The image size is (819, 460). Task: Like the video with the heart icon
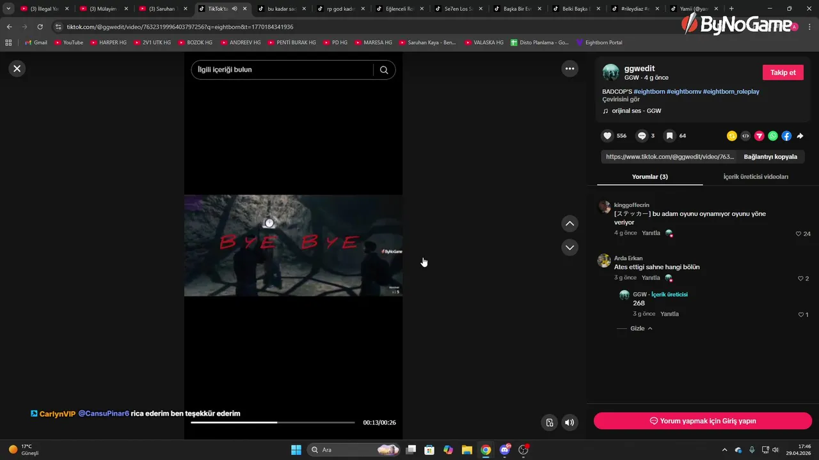(x=607, y=135)
